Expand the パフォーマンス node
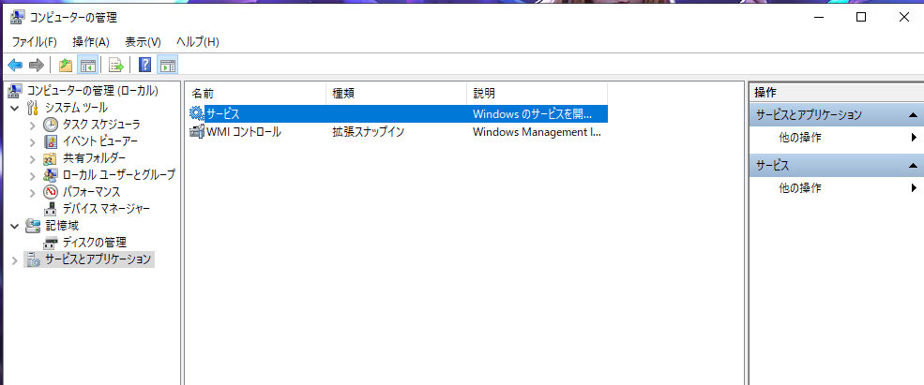 [x=33, y=192]
